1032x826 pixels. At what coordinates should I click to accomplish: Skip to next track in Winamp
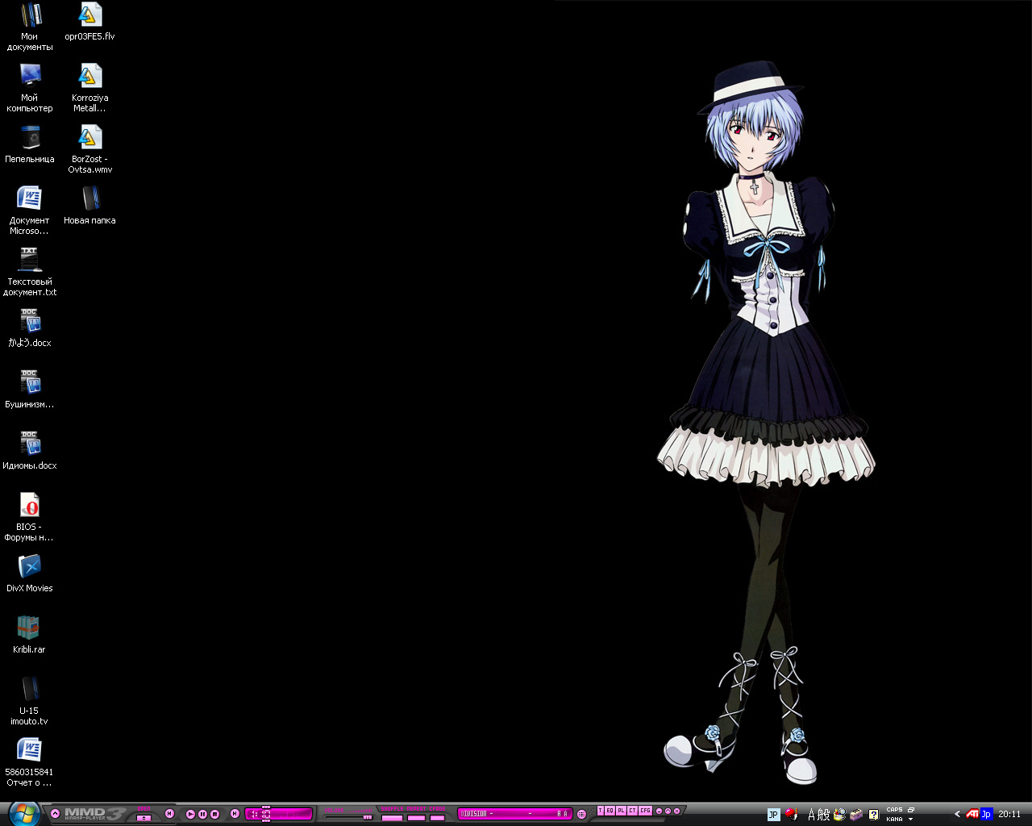click(x=235, y=813)
